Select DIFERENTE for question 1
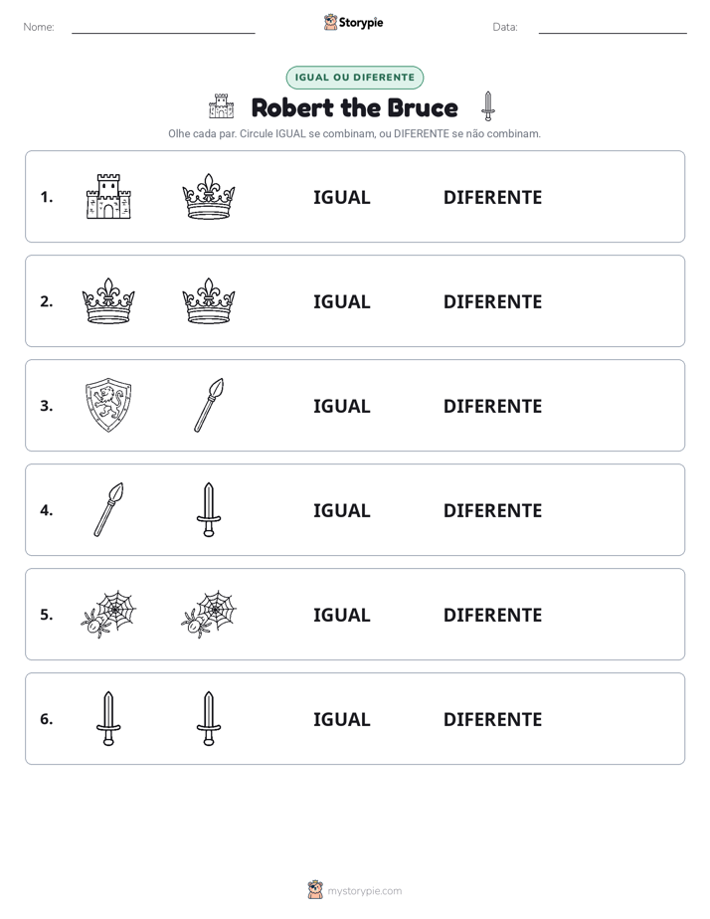The height and width of the screenshot is (919, 710). click(492, 198)
